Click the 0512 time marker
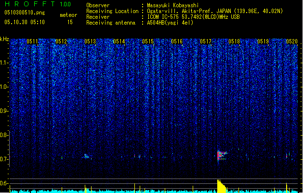This screenshot has height=193, width=303. coord(61,41)
